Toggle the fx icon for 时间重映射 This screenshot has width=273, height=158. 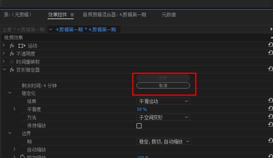(x=12, y=62)
